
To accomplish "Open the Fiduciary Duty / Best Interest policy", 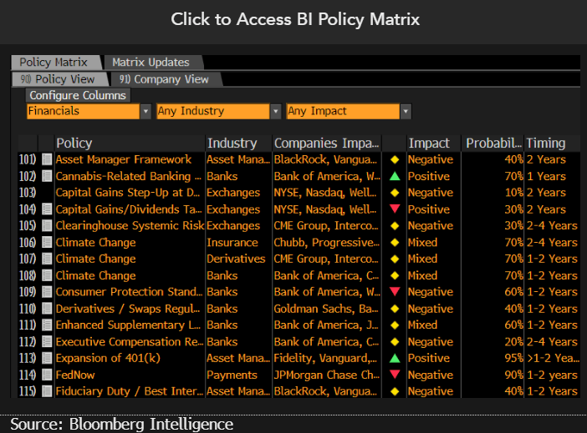I will pos(128,391).
